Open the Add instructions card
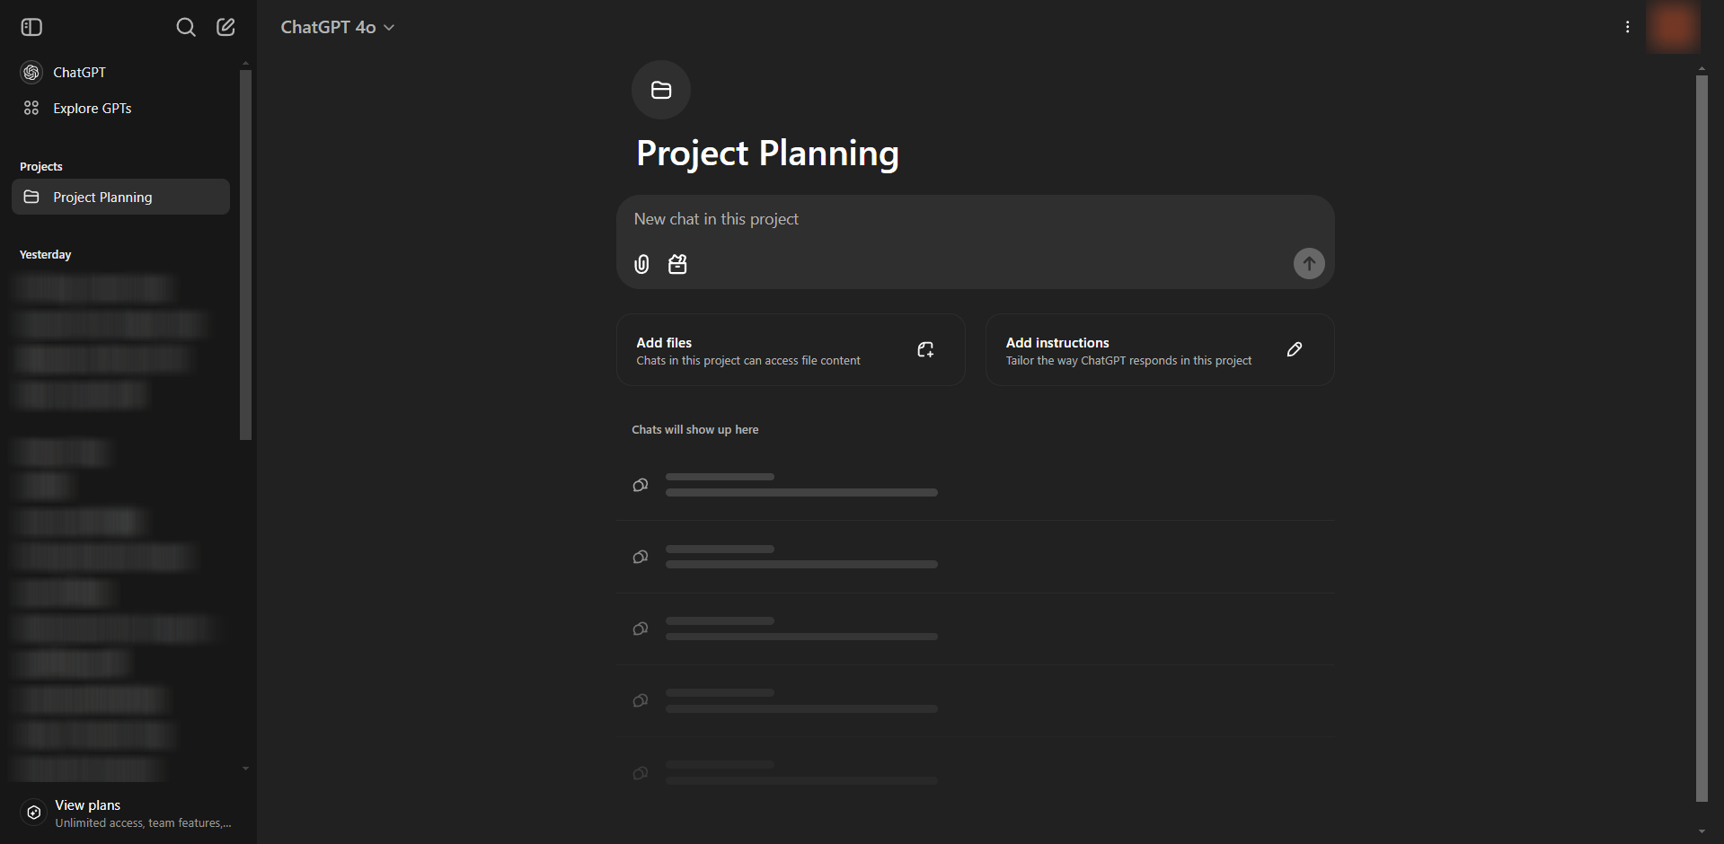 (x=1160, y=350)
